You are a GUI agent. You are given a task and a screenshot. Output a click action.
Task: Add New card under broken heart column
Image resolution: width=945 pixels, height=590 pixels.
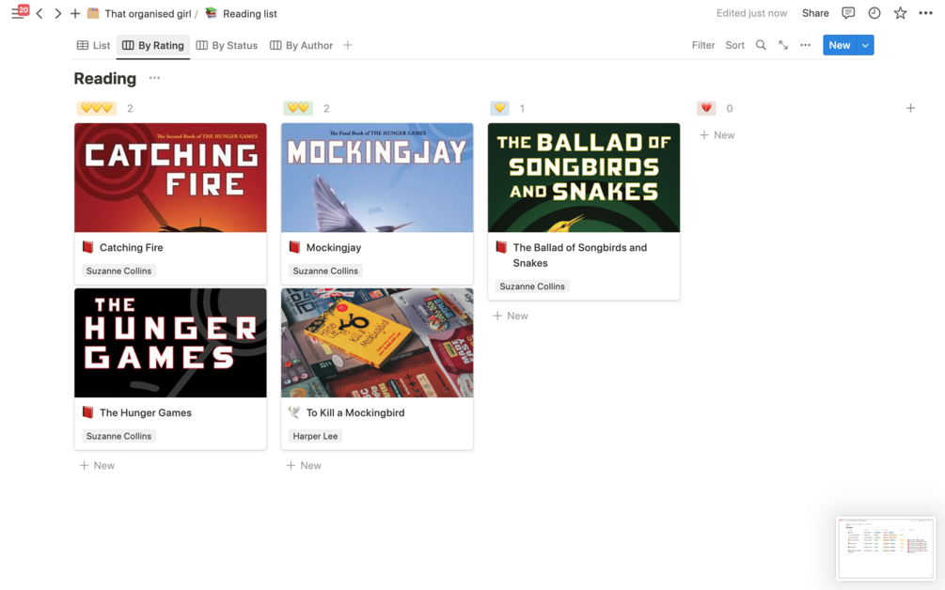[717, 135]
